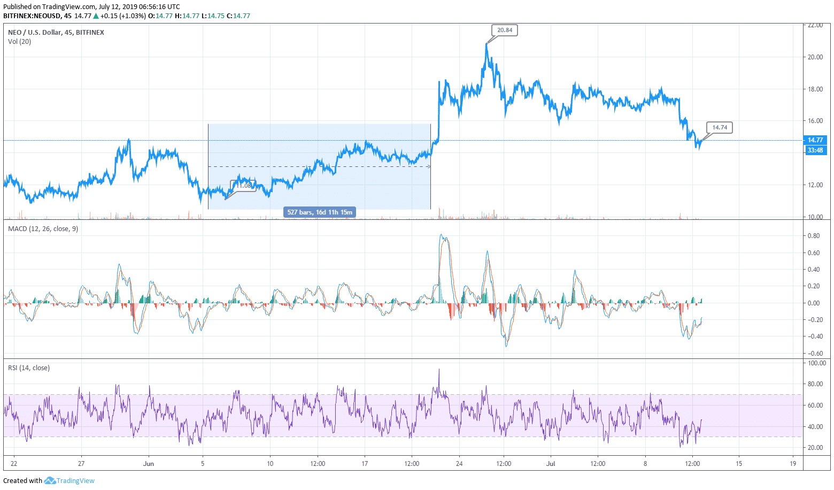Click the Published on TradingView.com header text
The image size is (834, 490).
91,7
